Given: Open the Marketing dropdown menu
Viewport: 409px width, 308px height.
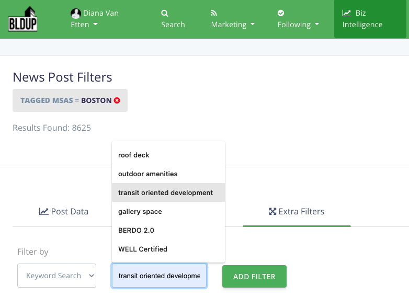Looking at the screenshot, I should (233, 25).
